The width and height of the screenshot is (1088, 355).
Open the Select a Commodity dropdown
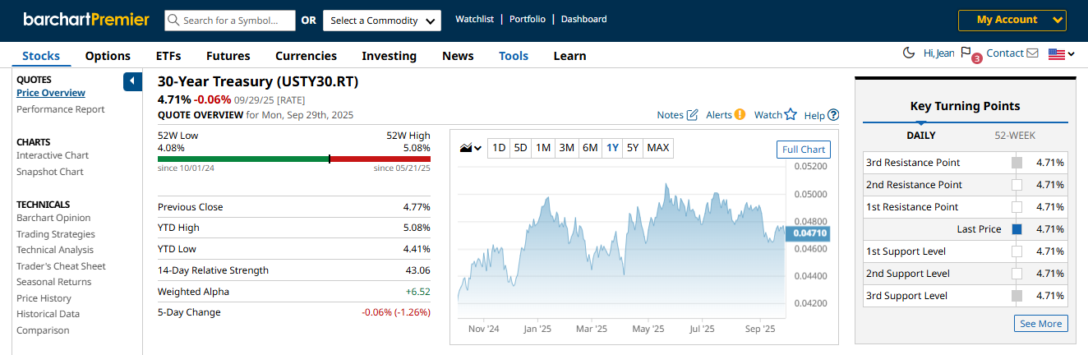click(382, 21)
